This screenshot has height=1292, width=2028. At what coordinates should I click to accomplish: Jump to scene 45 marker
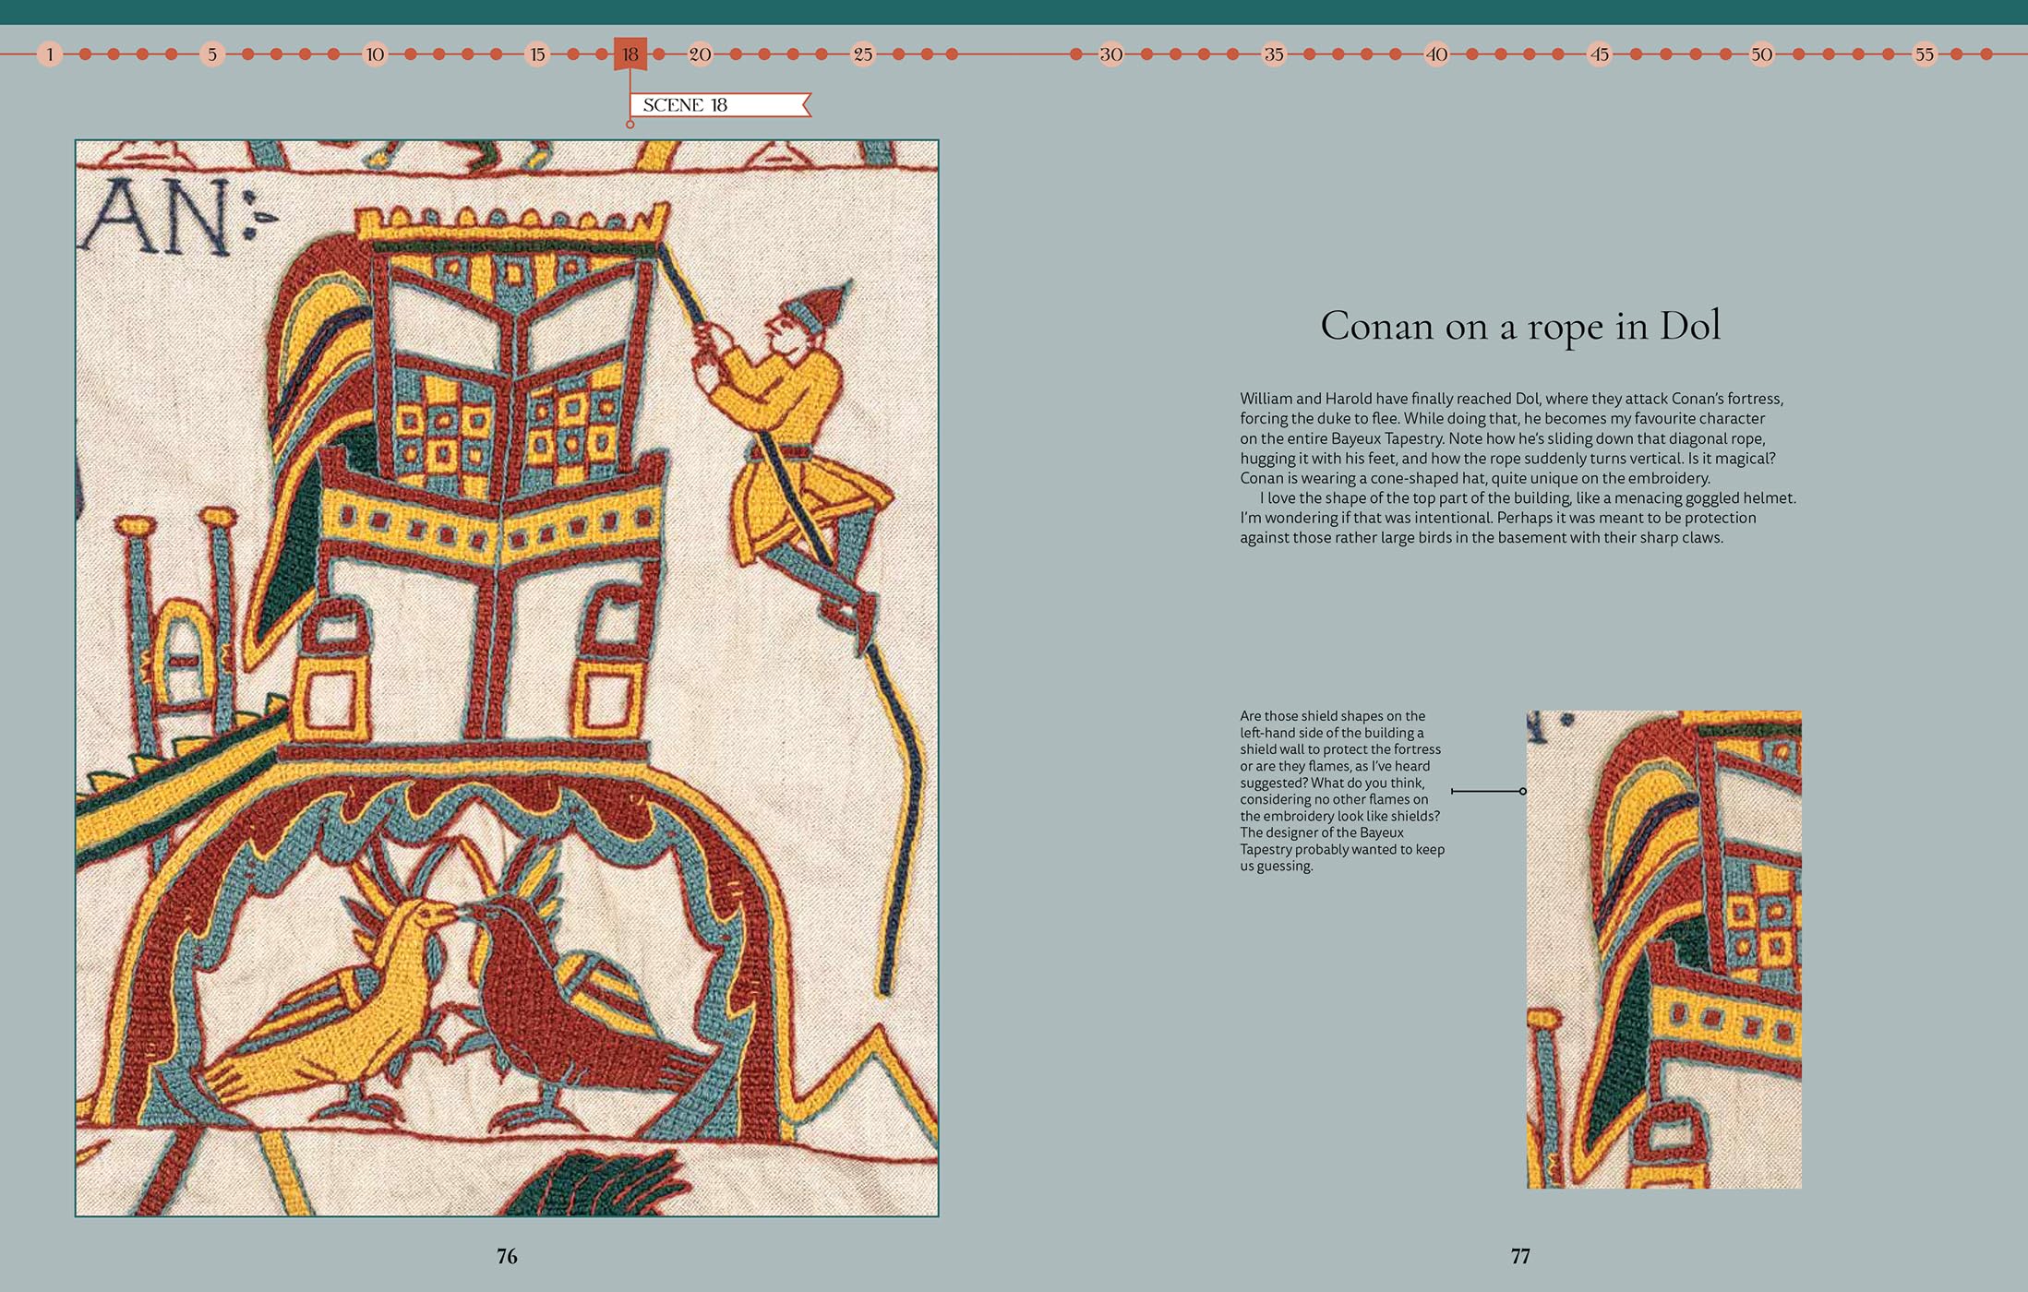(1600, 54)
